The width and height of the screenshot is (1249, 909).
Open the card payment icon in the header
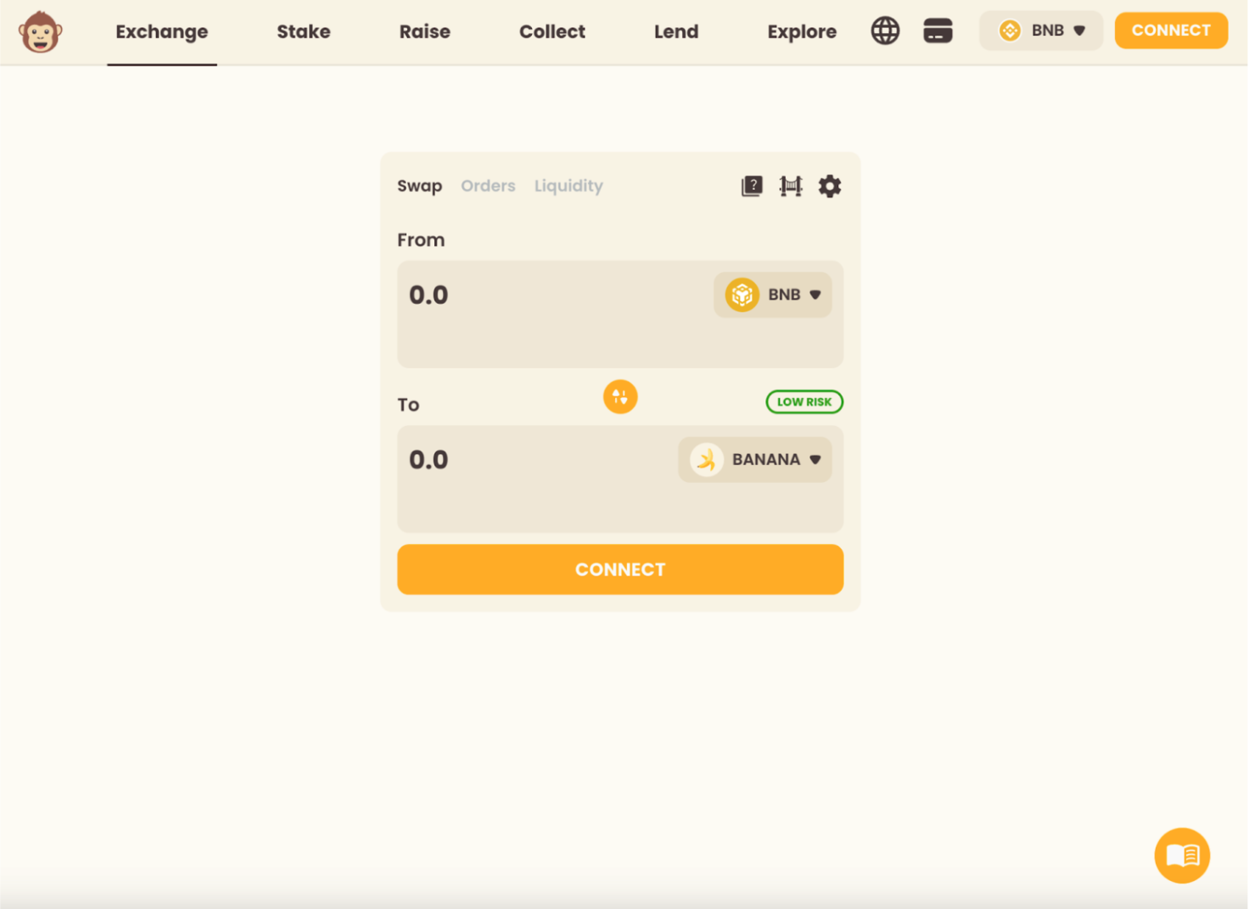point(938,31)
